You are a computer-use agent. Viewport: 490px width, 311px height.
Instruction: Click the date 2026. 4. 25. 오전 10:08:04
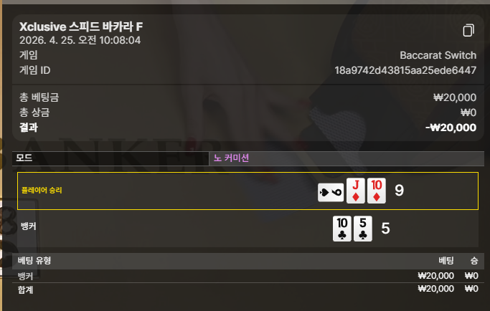[80, 40]
